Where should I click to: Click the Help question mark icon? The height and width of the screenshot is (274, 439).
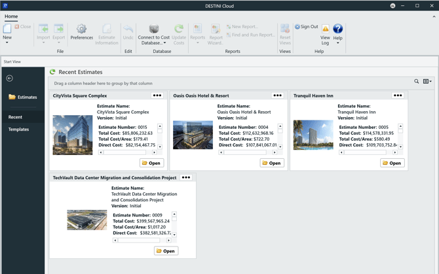338,29
